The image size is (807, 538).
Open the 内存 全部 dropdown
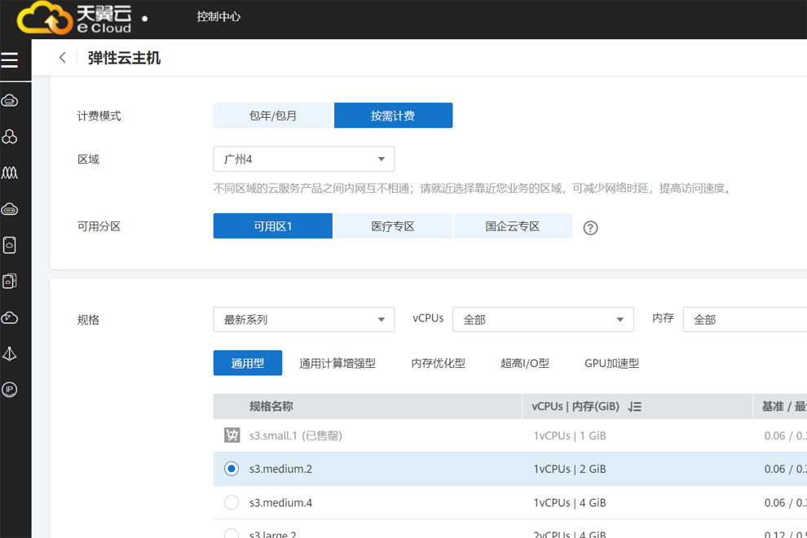[x=745, y=320]
